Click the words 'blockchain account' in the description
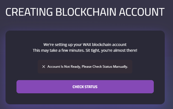 pos(109,45)
